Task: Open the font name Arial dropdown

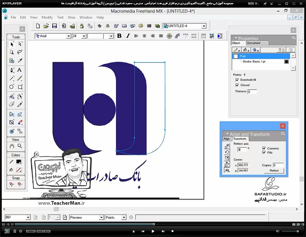Action: 68,36
